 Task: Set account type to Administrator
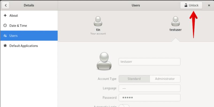pyautogui.click(x=165, y=79)
